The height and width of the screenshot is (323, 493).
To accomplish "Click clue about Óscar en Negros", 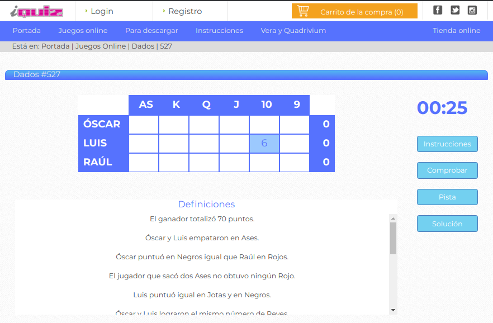I will [202, 257].
